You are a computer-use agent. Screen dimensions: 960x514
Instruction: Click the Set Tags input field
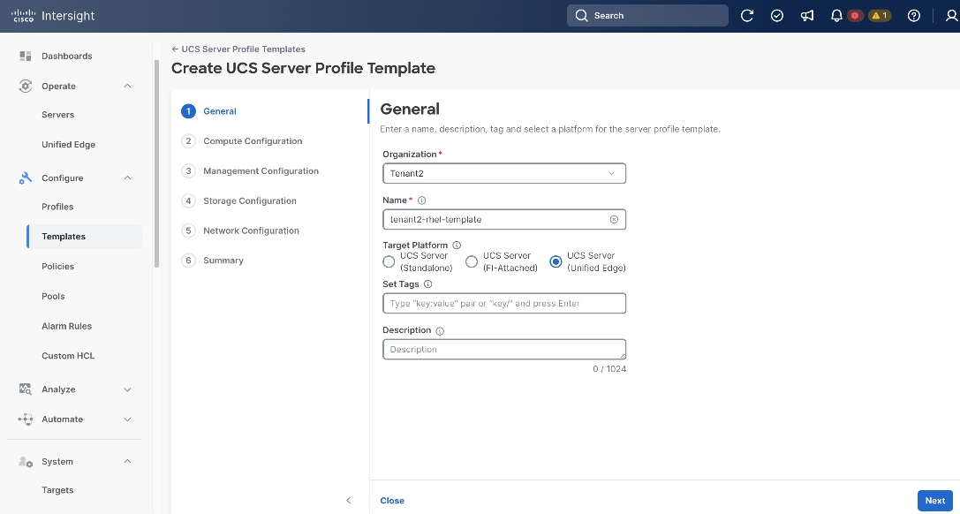[504, 304]
